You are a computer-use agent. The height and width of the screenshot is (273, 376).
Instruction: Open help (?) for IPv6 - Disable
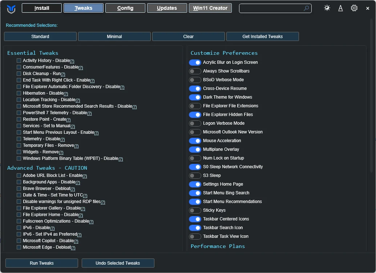[x=52, y=228]
